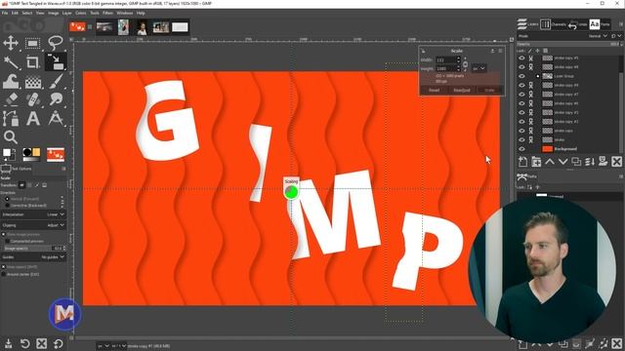The image size is (625, 351).
Task: Hide the Background layer
Action: pyautogui.click(x=521, y=149)
